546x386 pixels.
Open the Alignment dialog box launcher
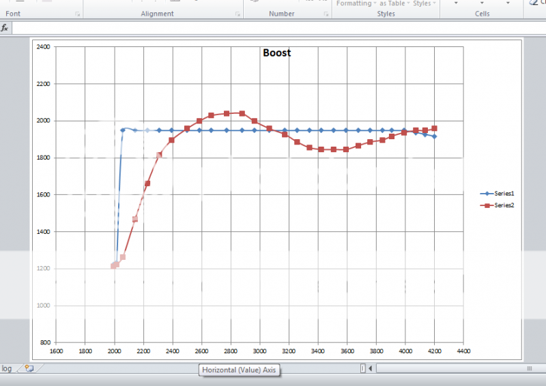click(x=238, y=14)
